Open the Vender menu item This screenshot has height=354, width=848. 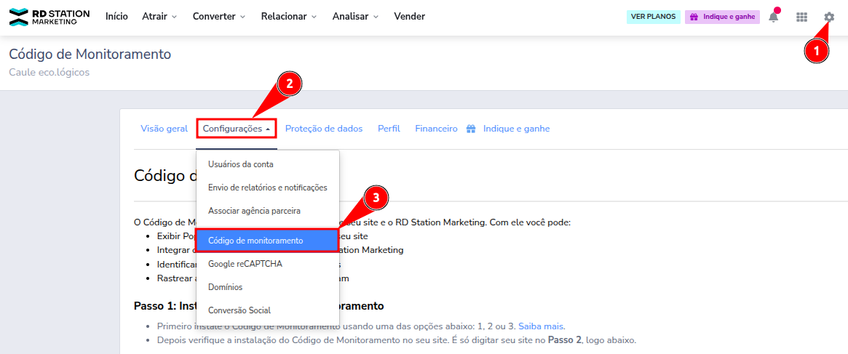(409, 16)
